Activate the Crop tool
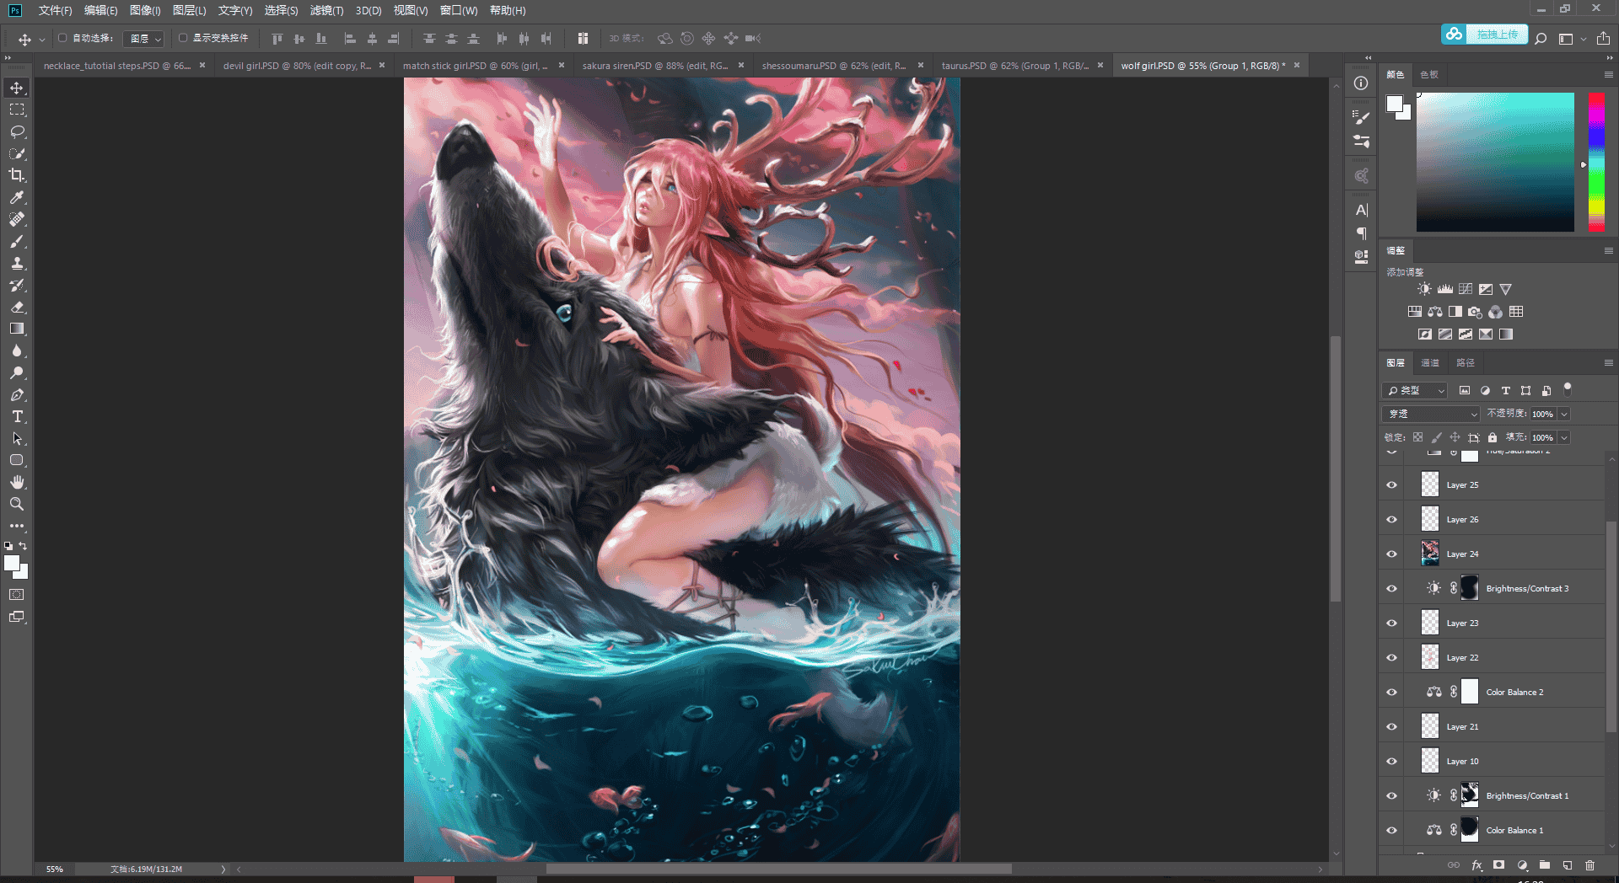The height and width of the screenshot is (883, 1619). pos(17,175)
